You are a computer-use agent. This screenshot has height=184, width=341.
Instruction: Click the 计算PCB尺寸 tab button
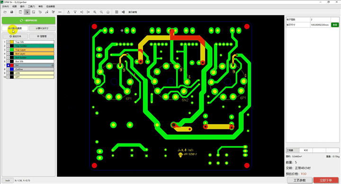(x=42, y=28)
